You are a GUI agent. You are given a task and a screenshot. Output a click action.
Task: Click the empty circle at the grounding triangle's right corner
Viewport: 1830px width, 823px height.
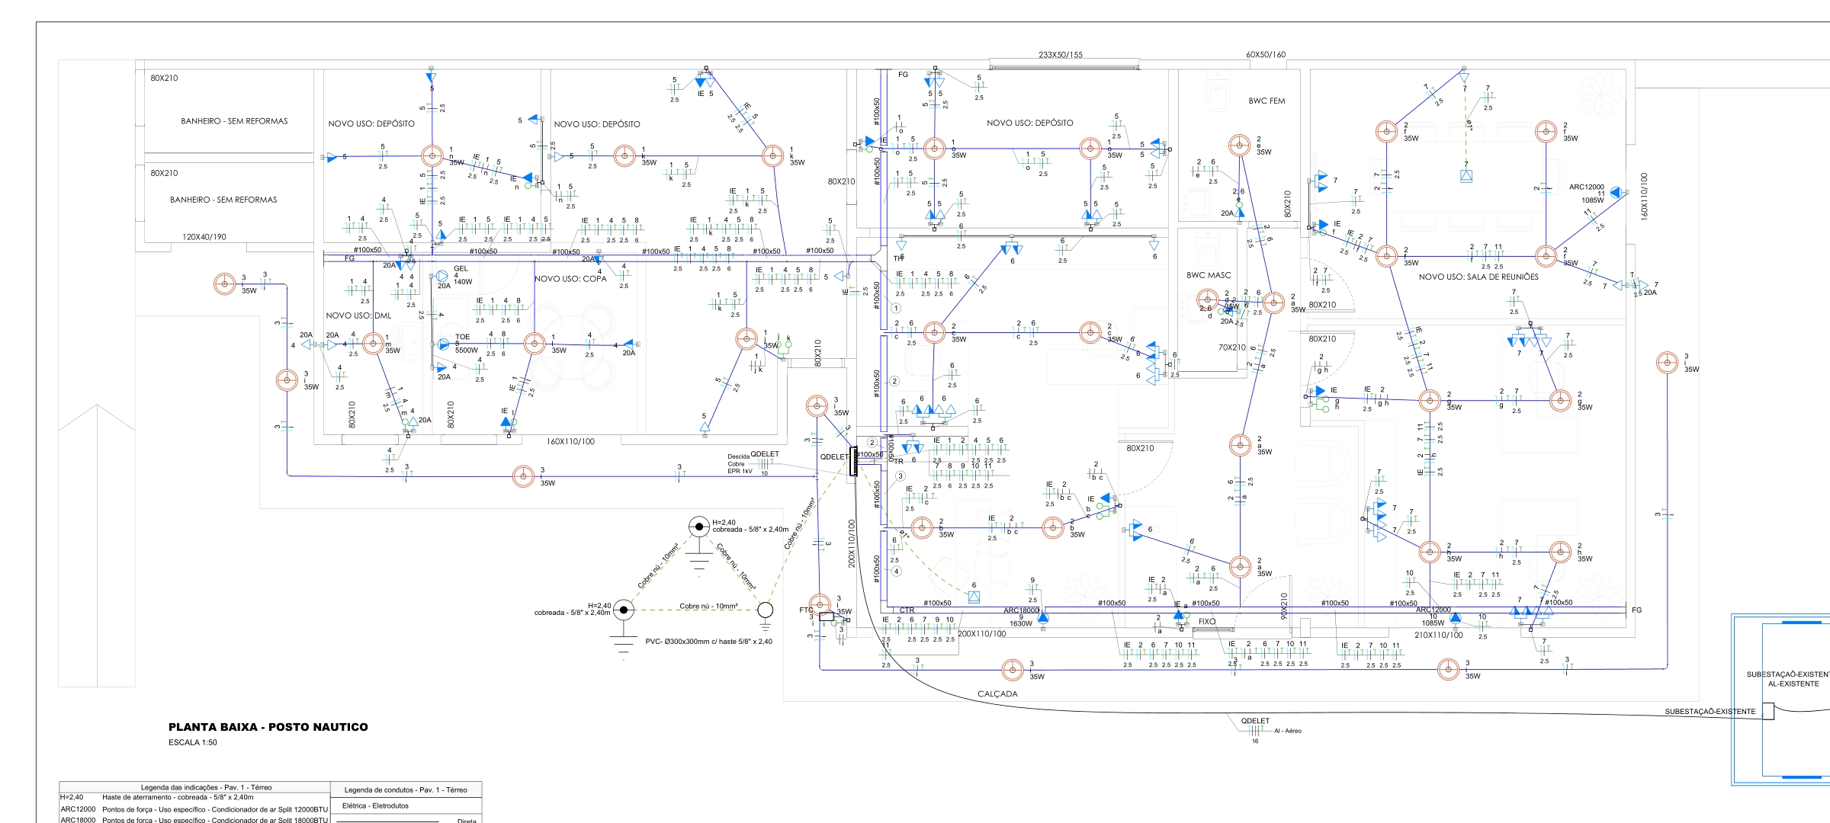(765, 610)
